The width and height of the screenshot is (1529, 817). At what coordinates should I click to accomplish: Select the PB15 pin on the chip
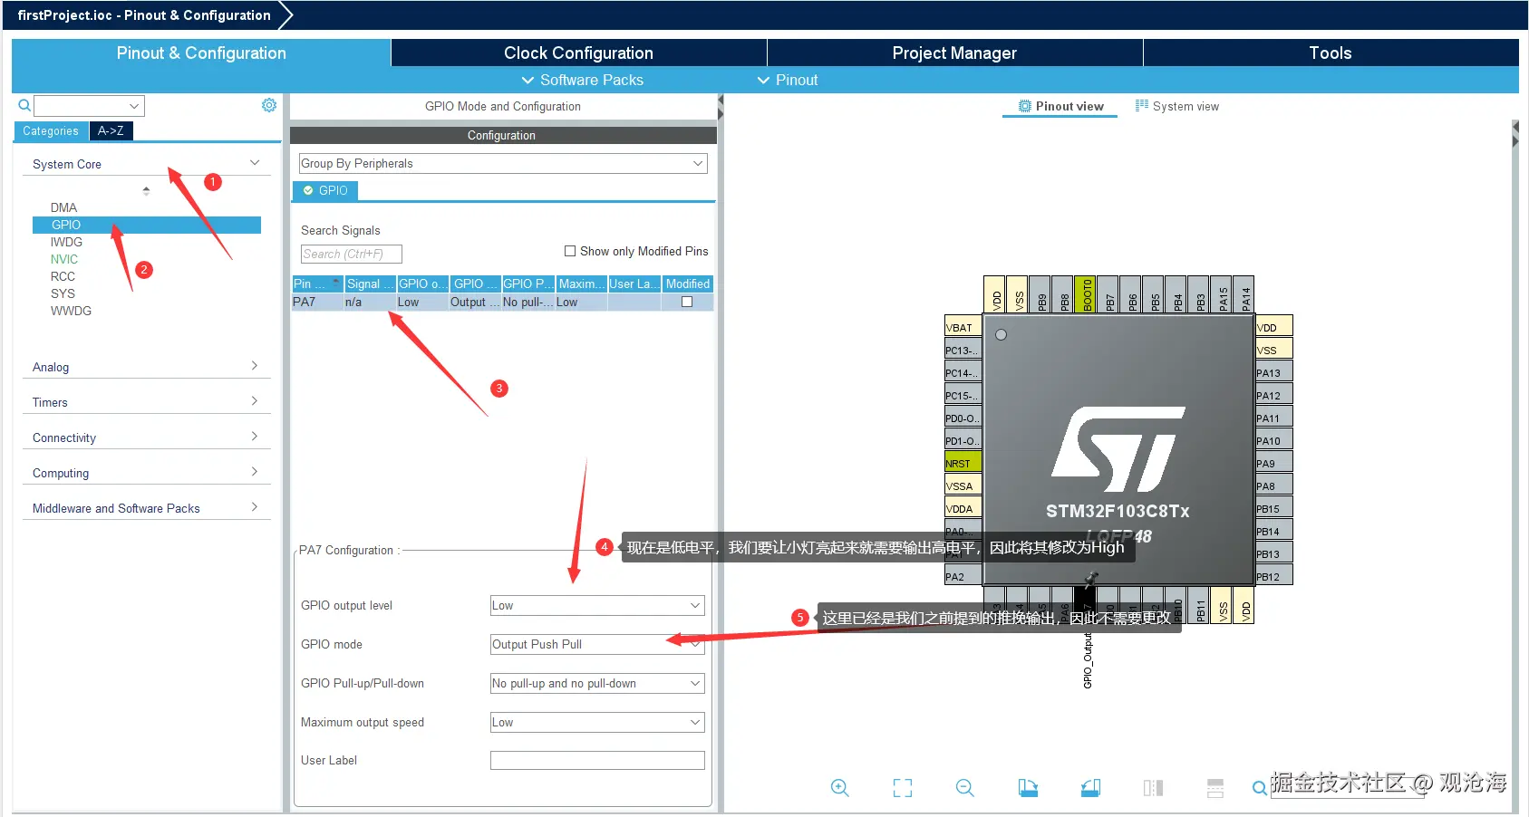click(x=1273, y=508)
